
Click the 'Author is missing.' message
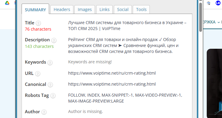85,111
